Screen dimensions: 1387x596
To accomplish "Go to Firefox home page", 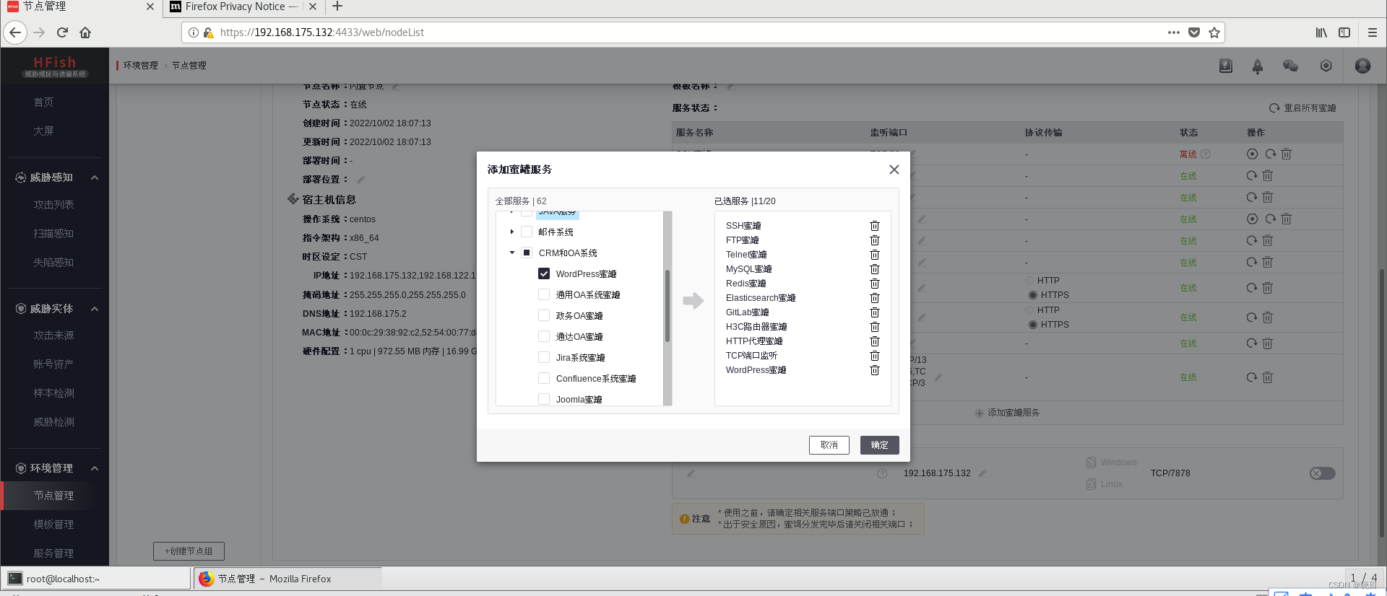I will click(85, 32).
